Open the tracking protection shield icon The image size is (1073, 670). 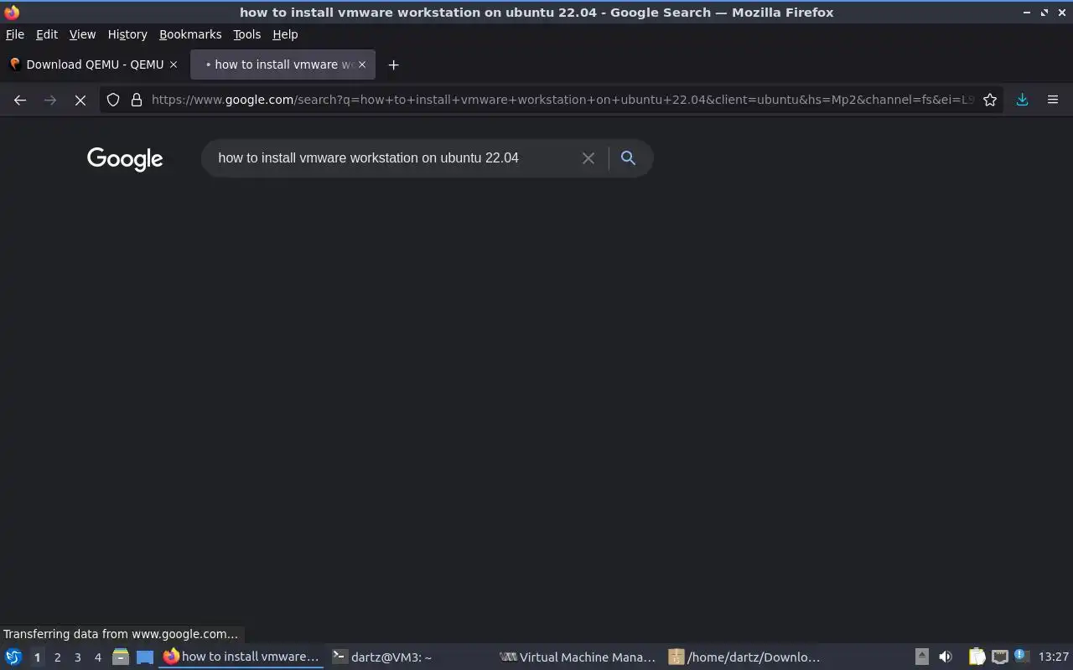(113, 100)
